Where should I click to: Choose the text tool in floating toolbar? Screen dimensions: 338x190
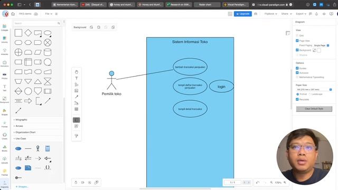click(76, 78)
